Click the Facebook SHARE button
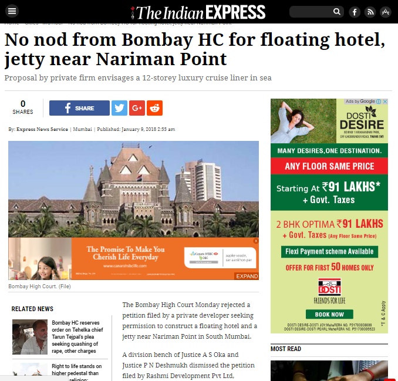The height and width of the screenshot is (381, 398). 79,108
